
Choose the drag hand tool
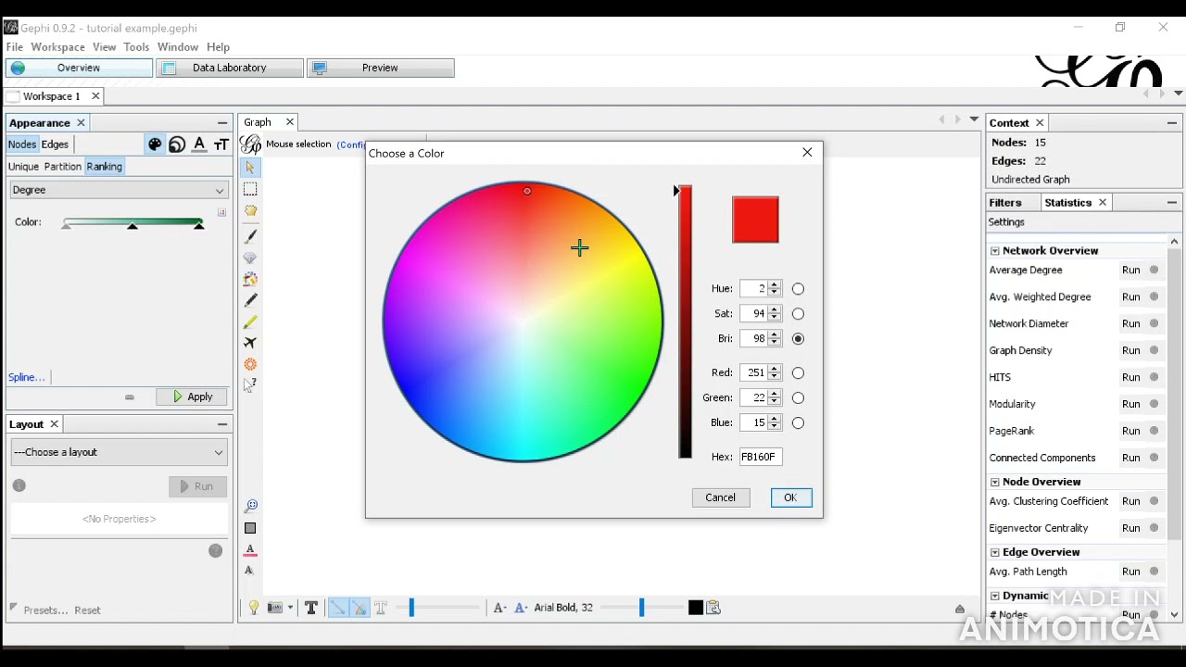[x=250, y=211]
